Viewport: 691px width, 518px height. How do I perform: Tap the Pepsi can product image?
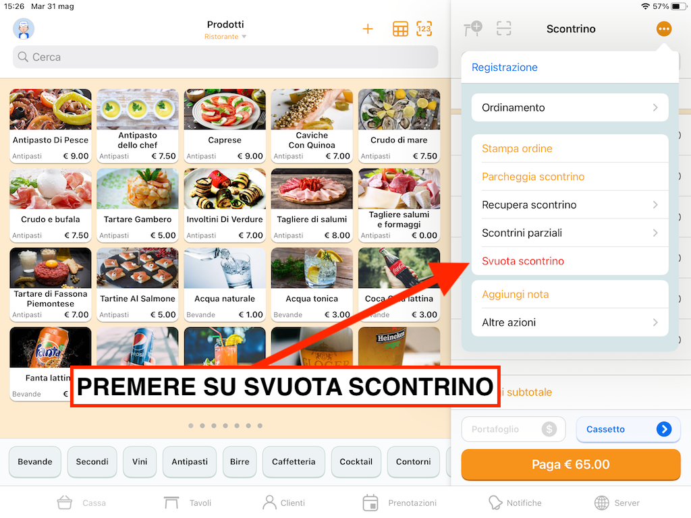tap(138, 346)
